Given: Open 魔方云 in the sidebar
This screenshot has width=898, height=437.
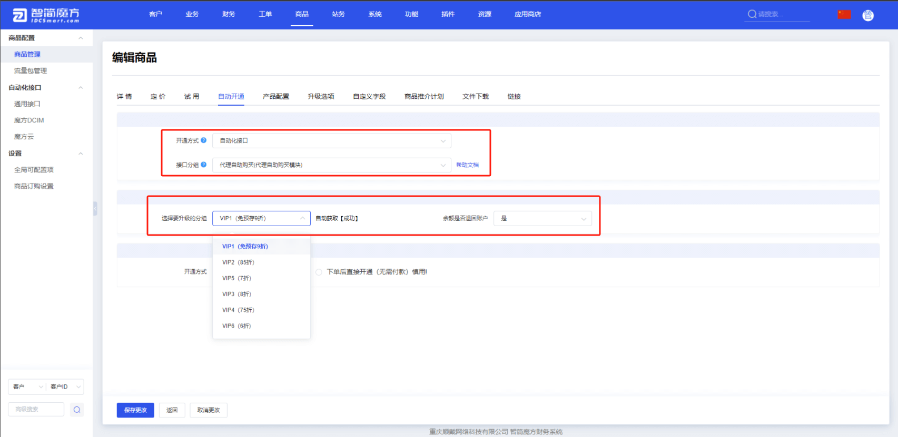Looking at the screenshot, I should click(x=24, y=137).
